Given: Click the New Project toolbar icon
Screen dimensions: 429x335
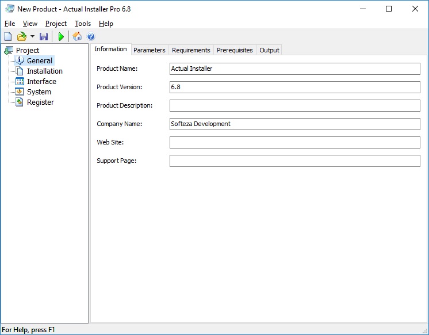Looking at the screenshot, I should click(x=7, y=36).
